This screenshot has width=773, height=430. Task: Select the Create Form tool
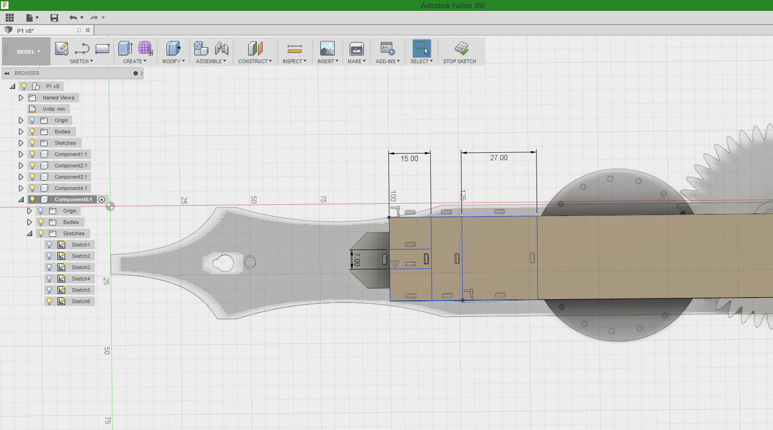[x=145, y=48]
